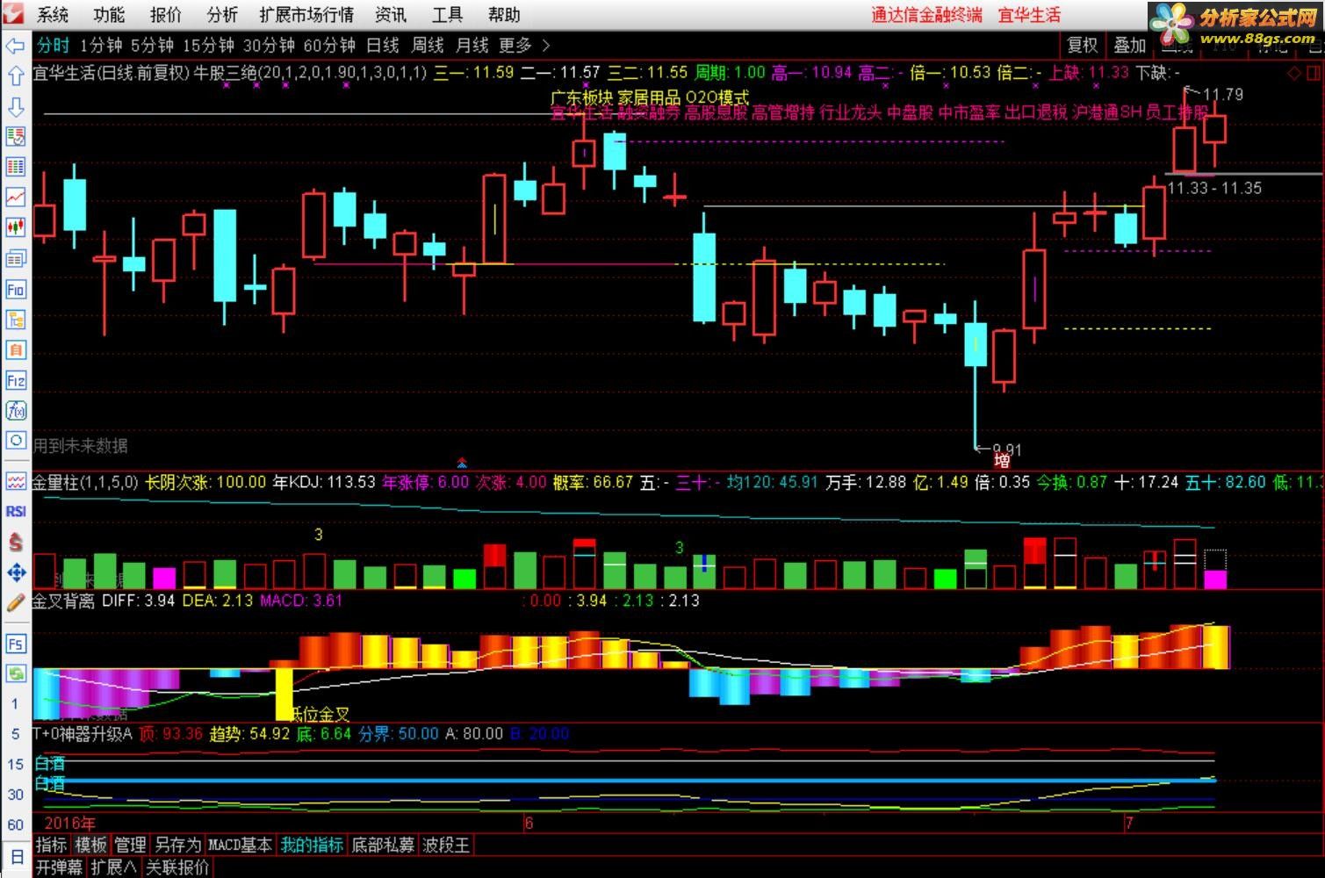Select the MACD基本 indicator tab

[240, 846]
